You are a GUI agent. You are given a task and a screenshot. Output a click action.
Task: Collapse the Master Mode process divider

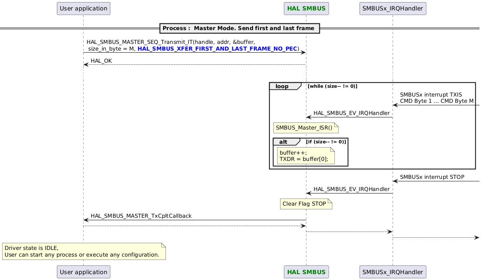[240, 28]
